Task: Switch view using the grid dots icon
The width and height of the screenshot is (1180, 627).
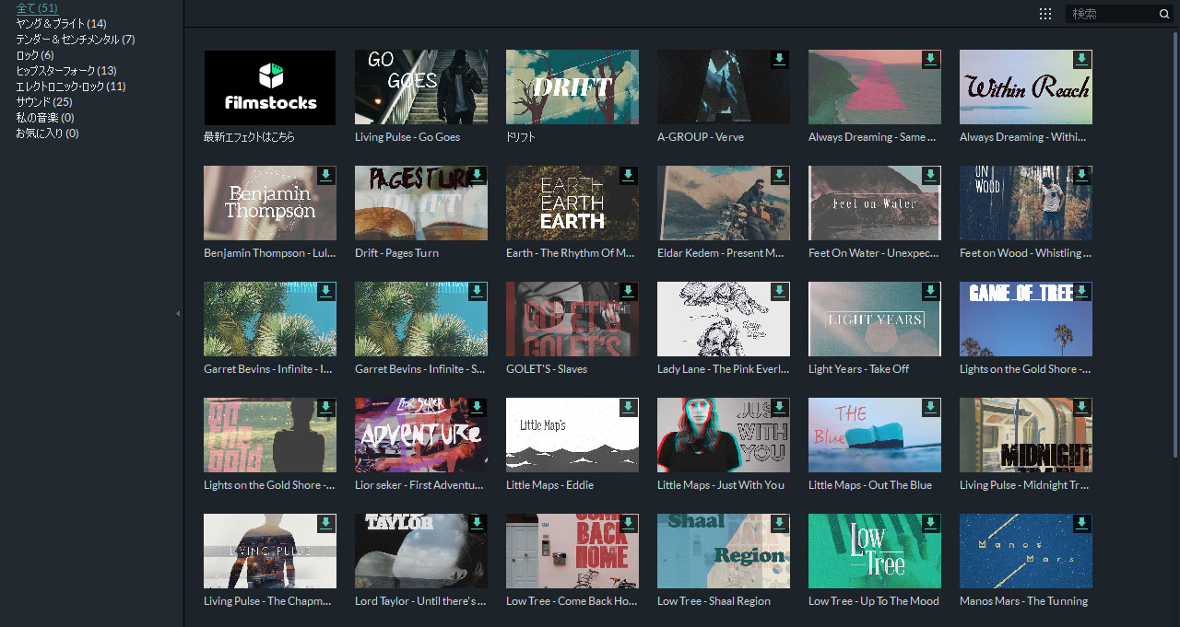Action: pyautogui.click(x=1045, y=14)
